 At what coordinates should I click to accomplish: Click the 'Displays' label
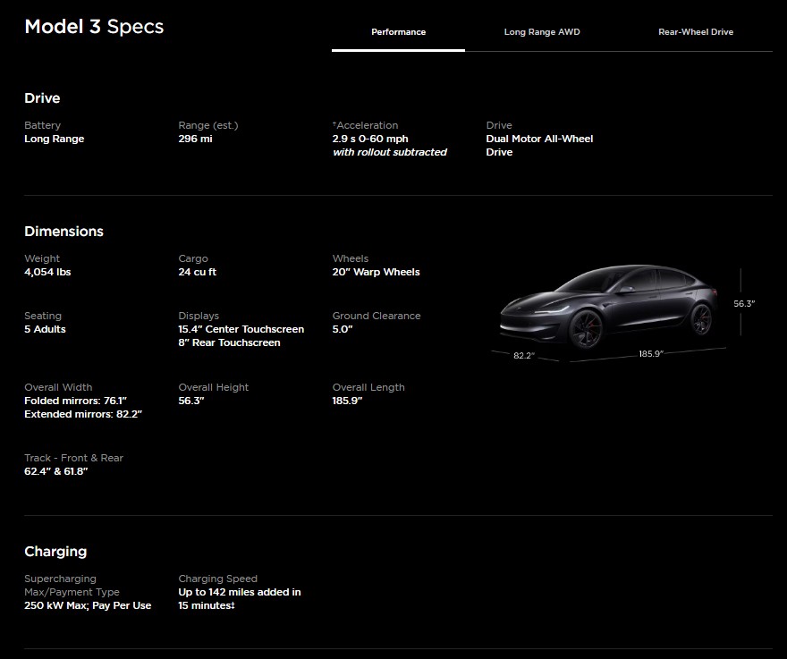click(x=199, y=317)
